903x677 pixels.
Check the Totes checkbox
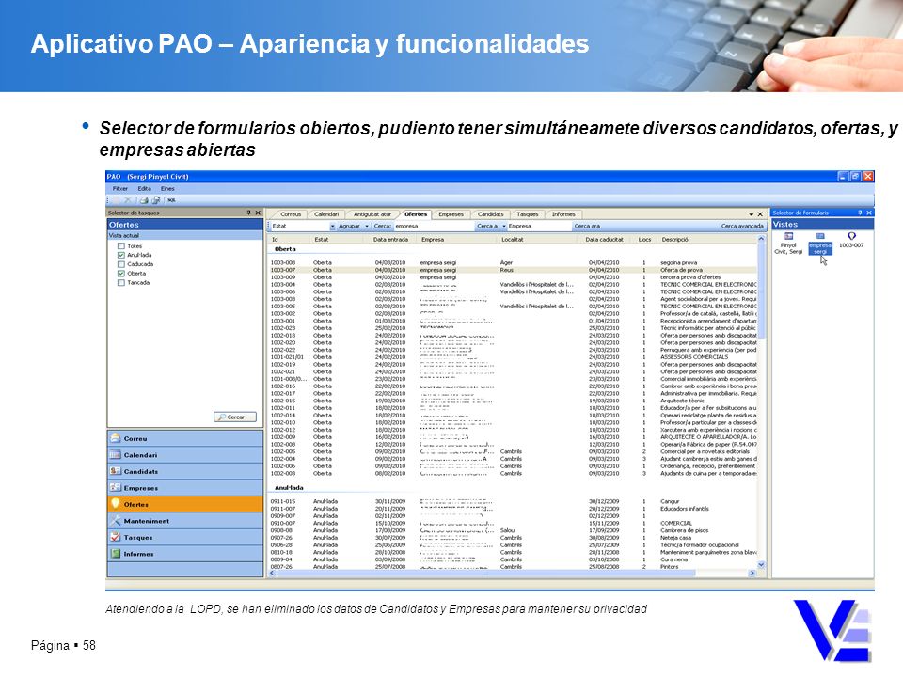[121, 246]
